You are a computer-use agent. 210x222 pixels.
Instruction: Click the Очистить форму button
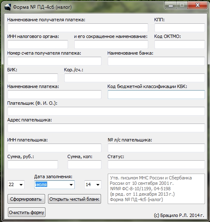(x=27, y=212)
